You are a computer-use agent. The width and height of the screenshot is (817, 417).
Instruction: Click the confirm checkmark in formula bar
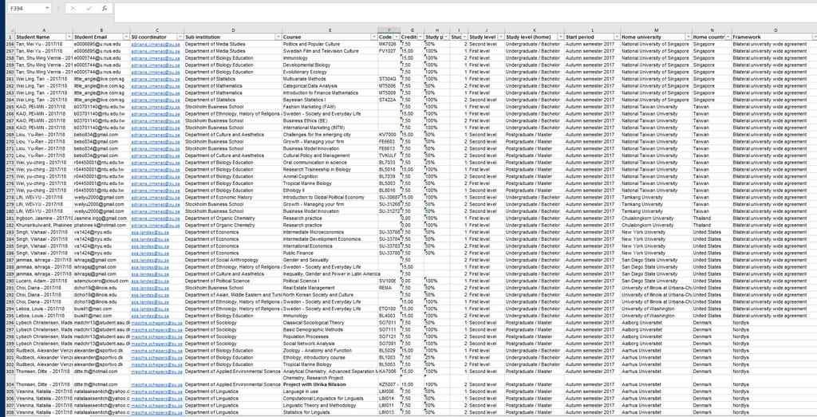[x=89, y=9]
